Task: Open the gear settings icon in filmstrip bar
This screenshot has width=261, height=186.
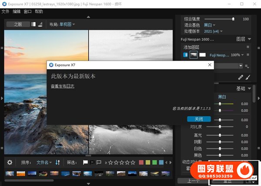Action: (10, 163)
